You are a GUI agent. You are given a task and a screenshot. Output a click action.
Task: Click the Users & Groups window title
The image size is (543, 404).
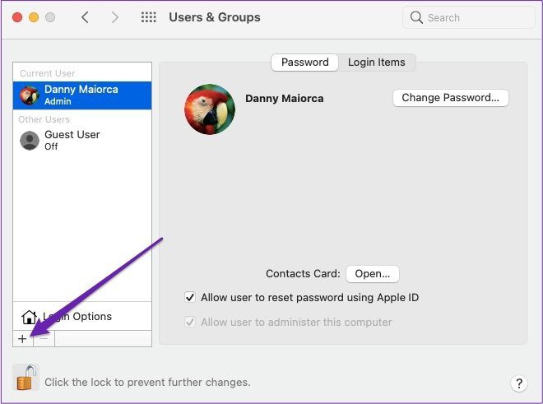[215, 17]
